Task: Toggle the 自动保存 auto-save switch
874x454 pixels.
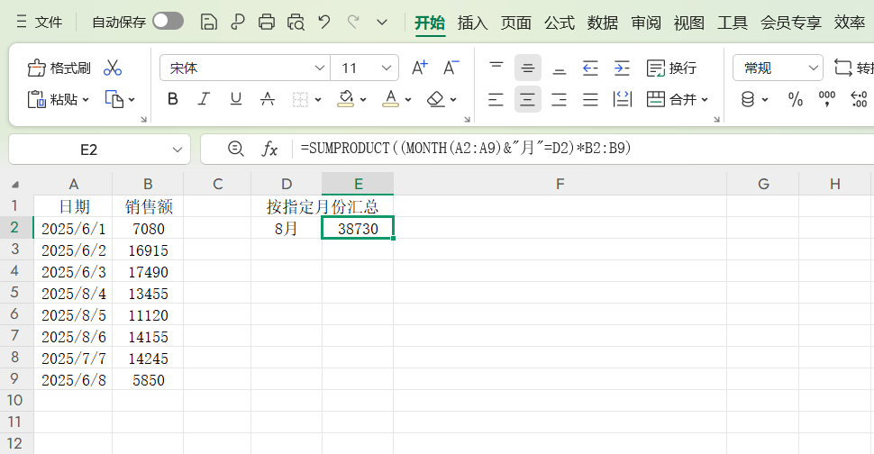Action: [168, 22]
